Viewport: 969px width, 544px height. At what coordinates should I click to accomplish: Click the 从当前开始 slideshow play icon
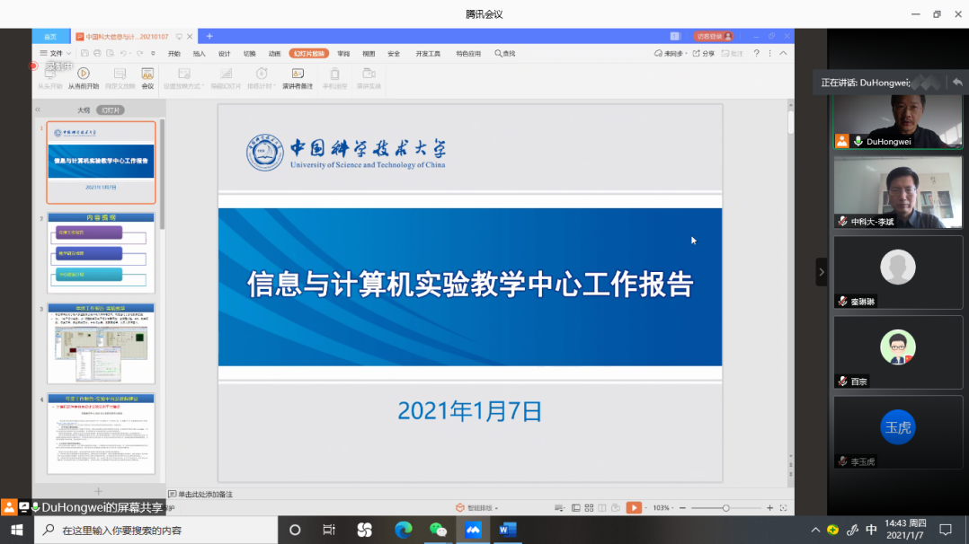pos(83,74)
